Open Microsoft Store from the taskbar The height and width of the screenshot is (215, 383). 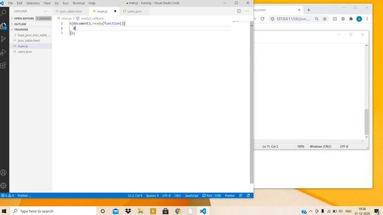[x=165, y=211]
